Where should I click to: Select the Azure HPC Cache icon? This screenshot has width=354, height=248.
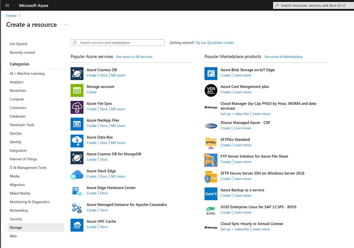(77, 225)
